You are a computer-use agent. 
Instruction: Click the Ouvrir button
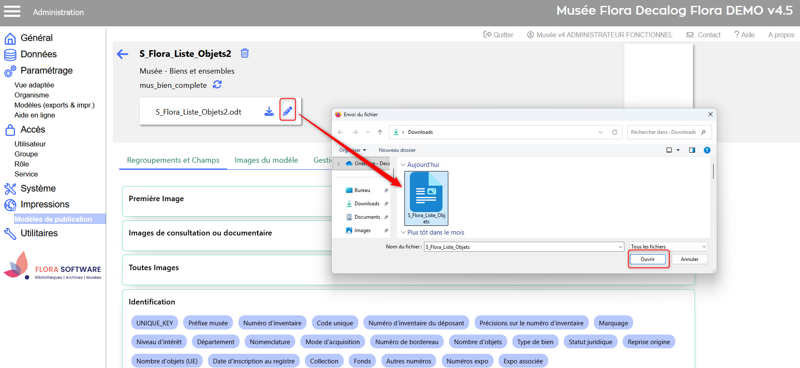[647, 259]
